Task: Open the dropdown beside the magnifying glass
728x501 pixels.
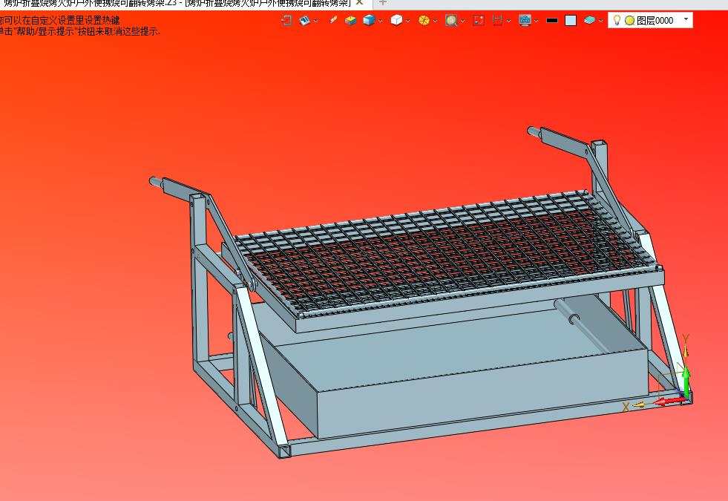Action: pyautogui.click(x=462, y=21)
